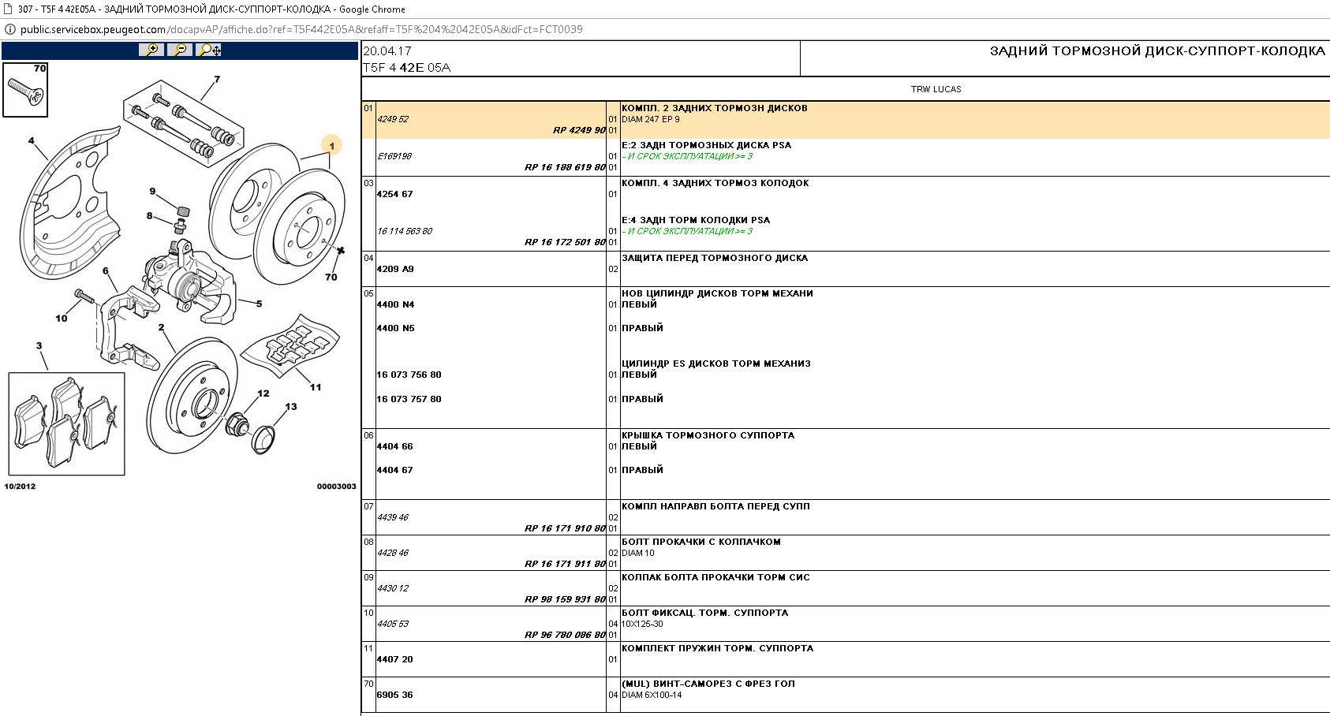Viewport: 1330px width, 716px height.
Task: Select the 10X125-30 bolt dimension text
Action: pos(642,625)
